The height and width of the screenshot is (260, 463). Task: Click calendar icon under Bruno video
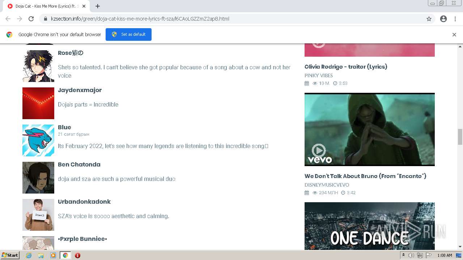coord(307,193)
